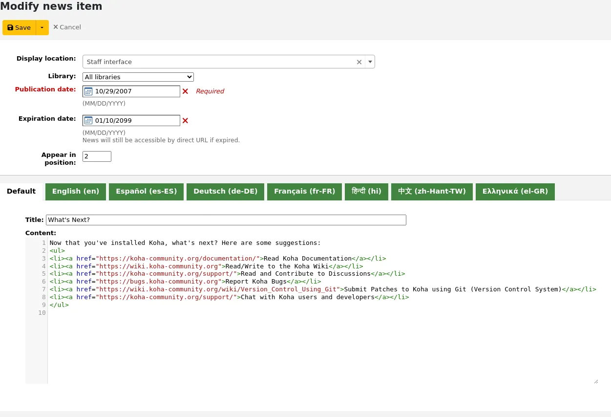Click the koha-community.org/documentation URL string
Screen dimensions: 611x417
point(178,259)
